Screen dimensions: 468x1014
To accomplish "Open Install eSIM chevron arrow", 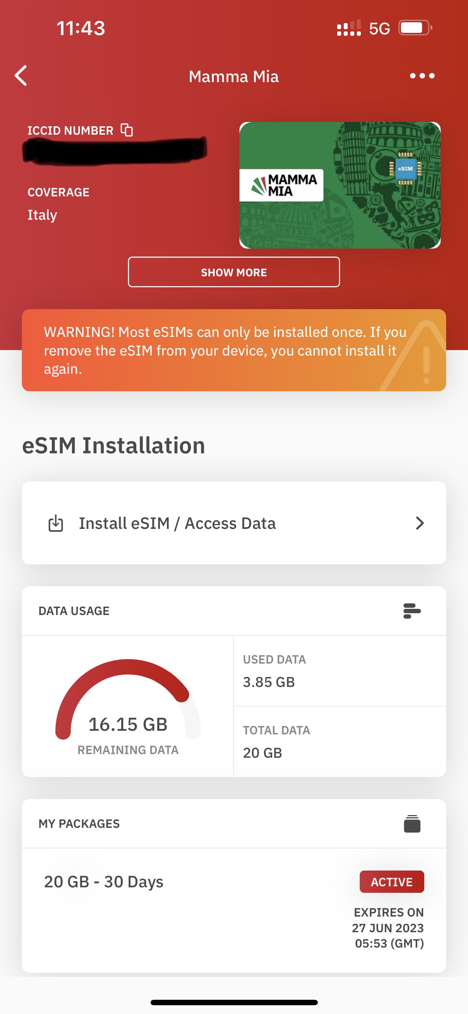I will [x=420, y=523].
